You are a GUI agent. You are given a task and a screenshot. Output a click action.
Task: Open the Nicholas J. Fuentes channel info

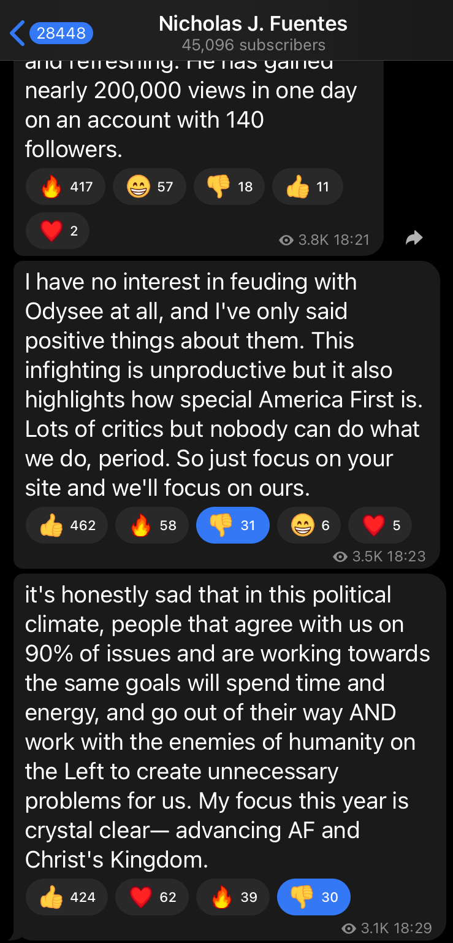253,24
